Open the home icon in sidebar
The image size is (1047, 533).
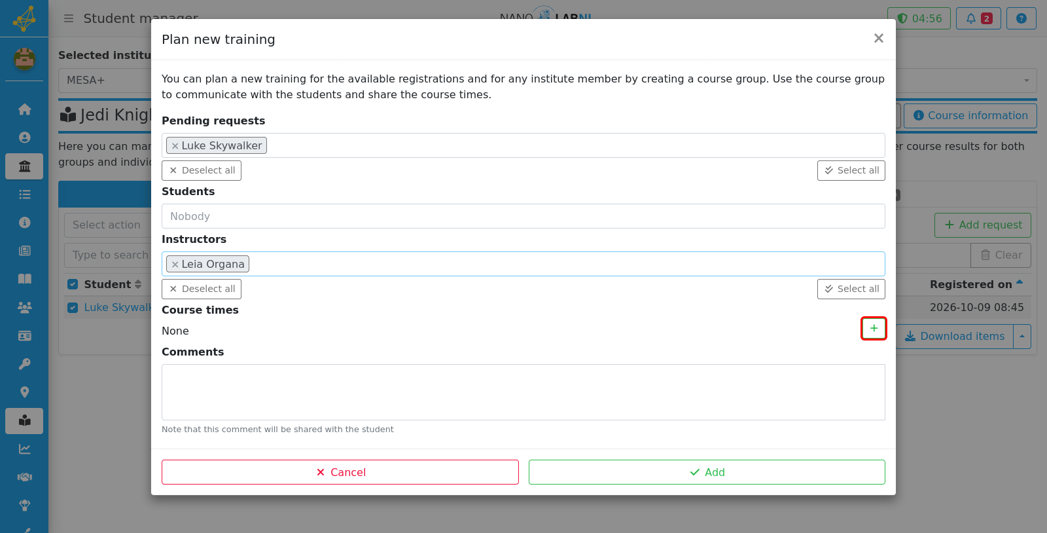[x=24, y=109]
